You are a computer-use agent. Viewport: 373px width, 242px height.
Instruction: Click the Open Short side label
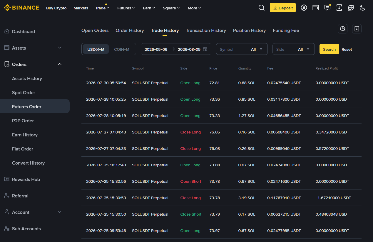(191, 182)
